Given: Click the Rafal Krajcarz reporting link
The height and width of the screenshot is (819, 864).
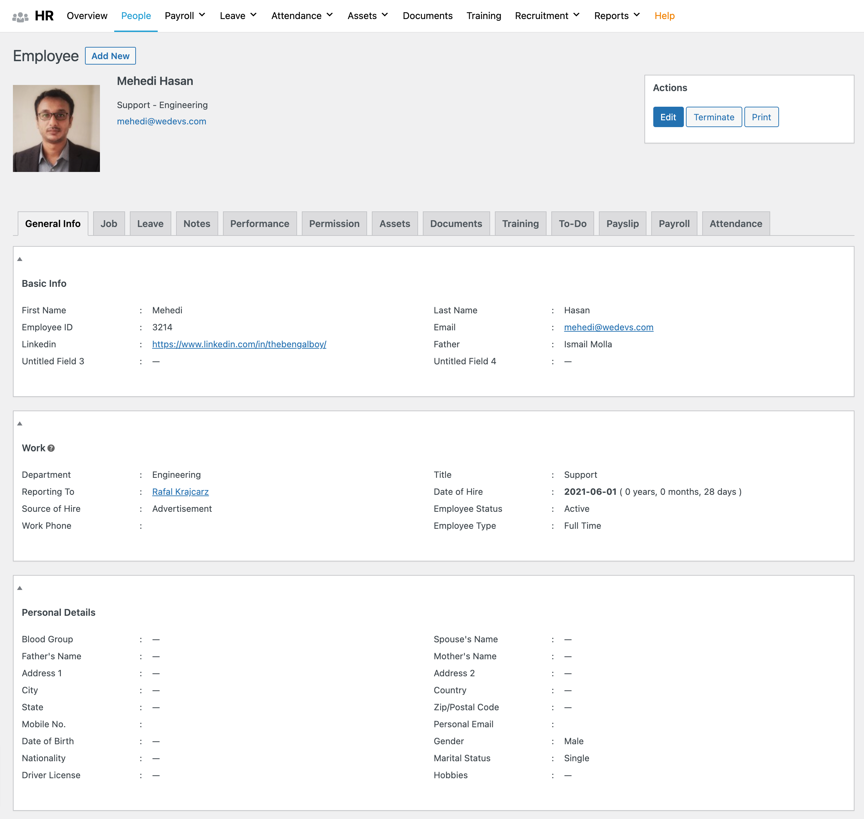Looking at the screenshot, I should click(179, 491).
